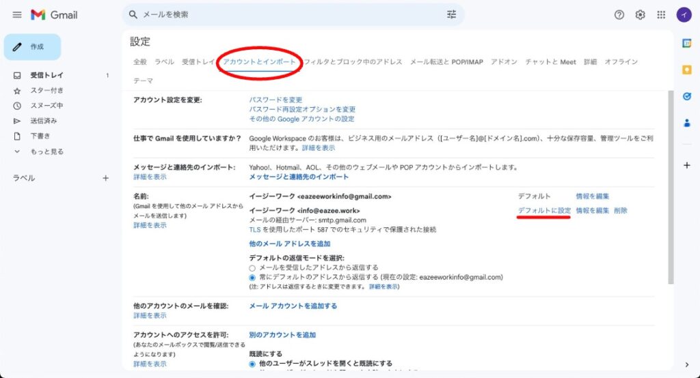700x378 pixels.
Task: Open Google Tasks side panel icon
Action: point(686,96)
